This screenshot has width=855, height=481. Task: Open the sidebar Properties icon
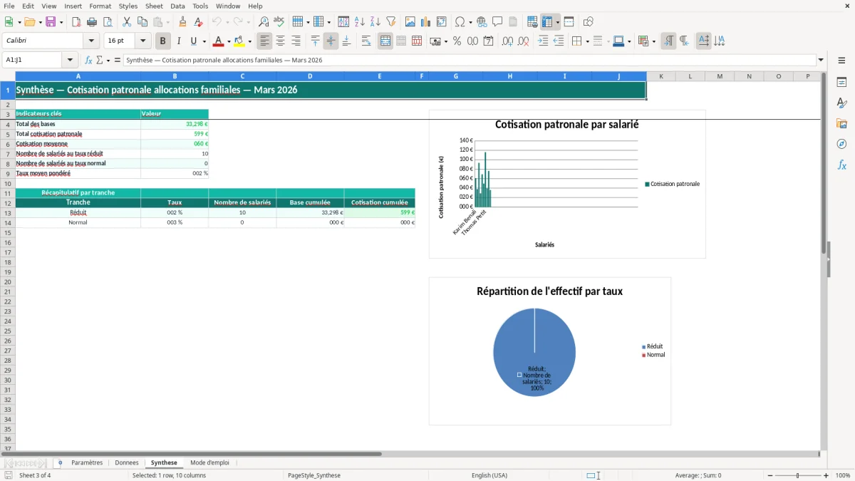pyautogui.click(x=841, y=82)
